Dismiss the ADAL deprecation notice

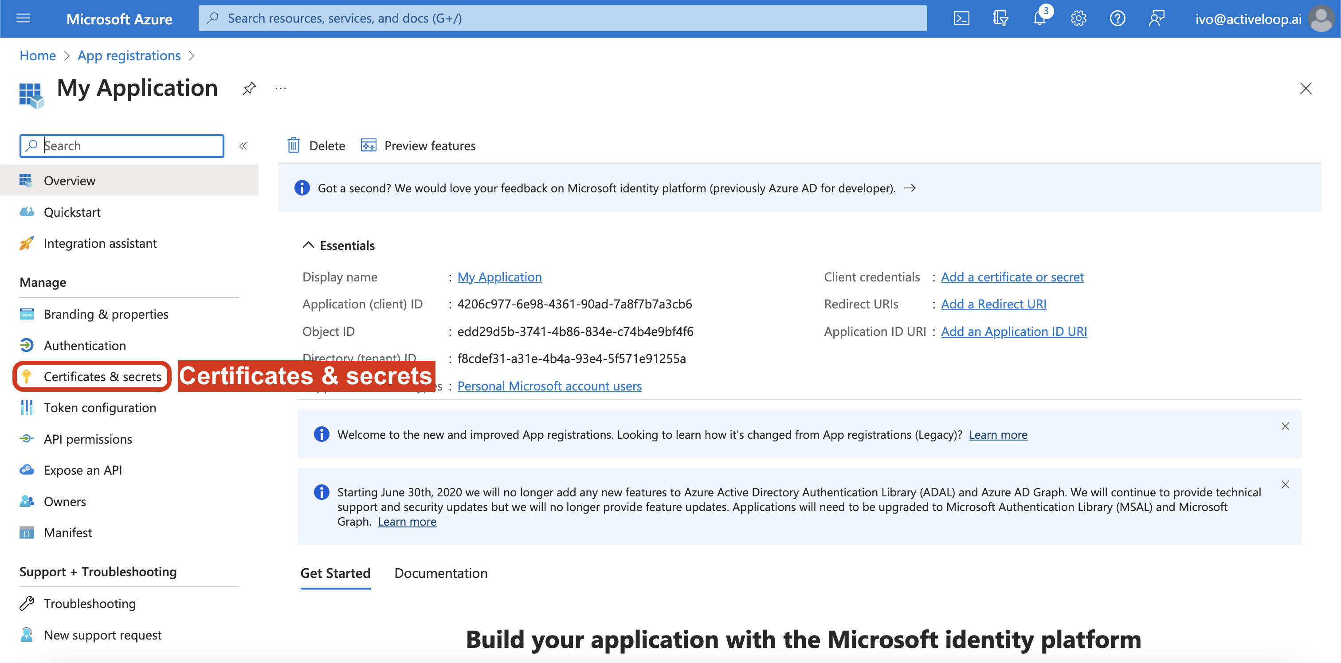click(x=1285, y=484)
